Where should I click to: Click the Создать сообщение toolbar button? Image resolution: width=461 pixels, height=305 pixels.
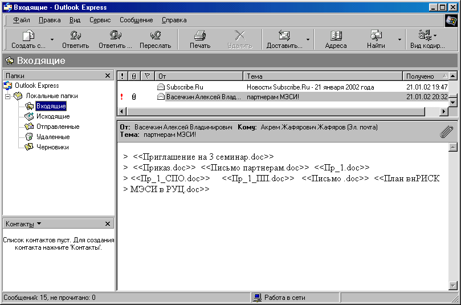(28, 39)
